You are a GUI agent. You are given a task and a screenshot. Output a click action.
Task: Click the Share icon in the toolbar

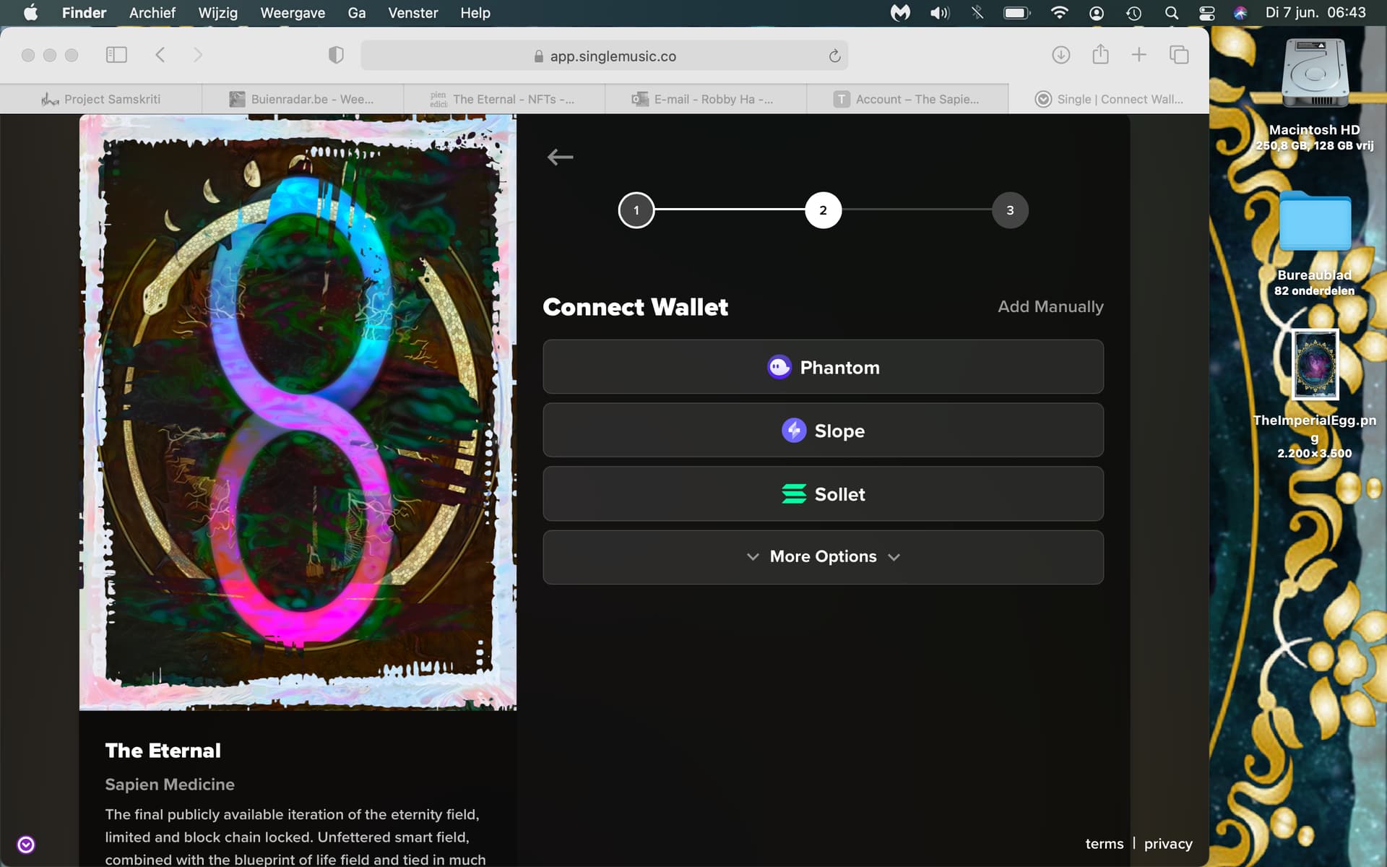1100,55
